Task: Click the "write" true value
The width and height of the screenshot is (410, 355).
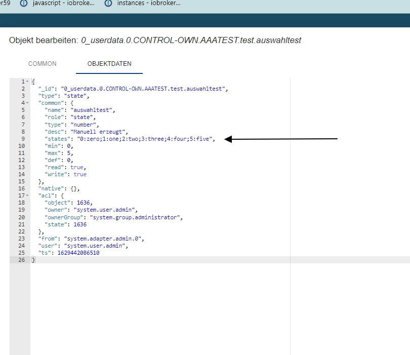Action: click(x=80, y=174)
